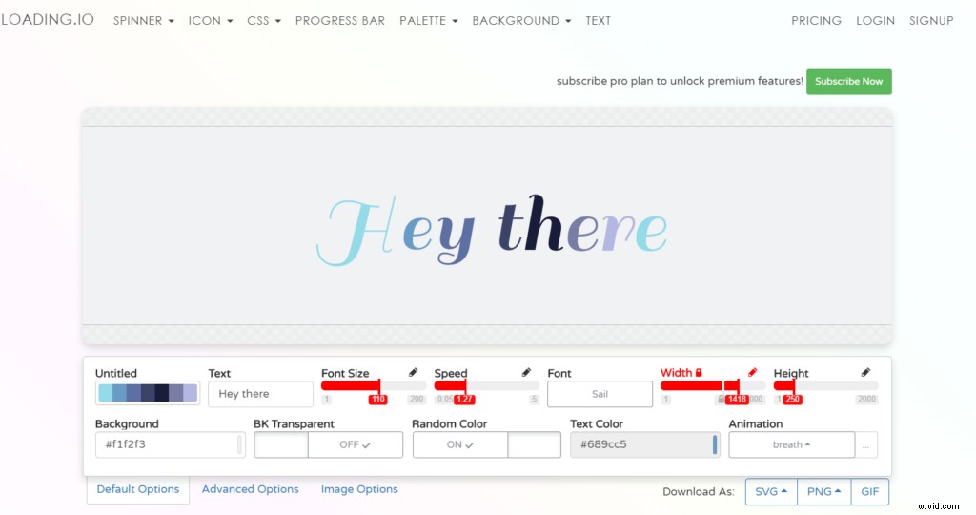Click the lock icon beside Width label
This screenshot has height=515, width=976.
coord(699,372)
